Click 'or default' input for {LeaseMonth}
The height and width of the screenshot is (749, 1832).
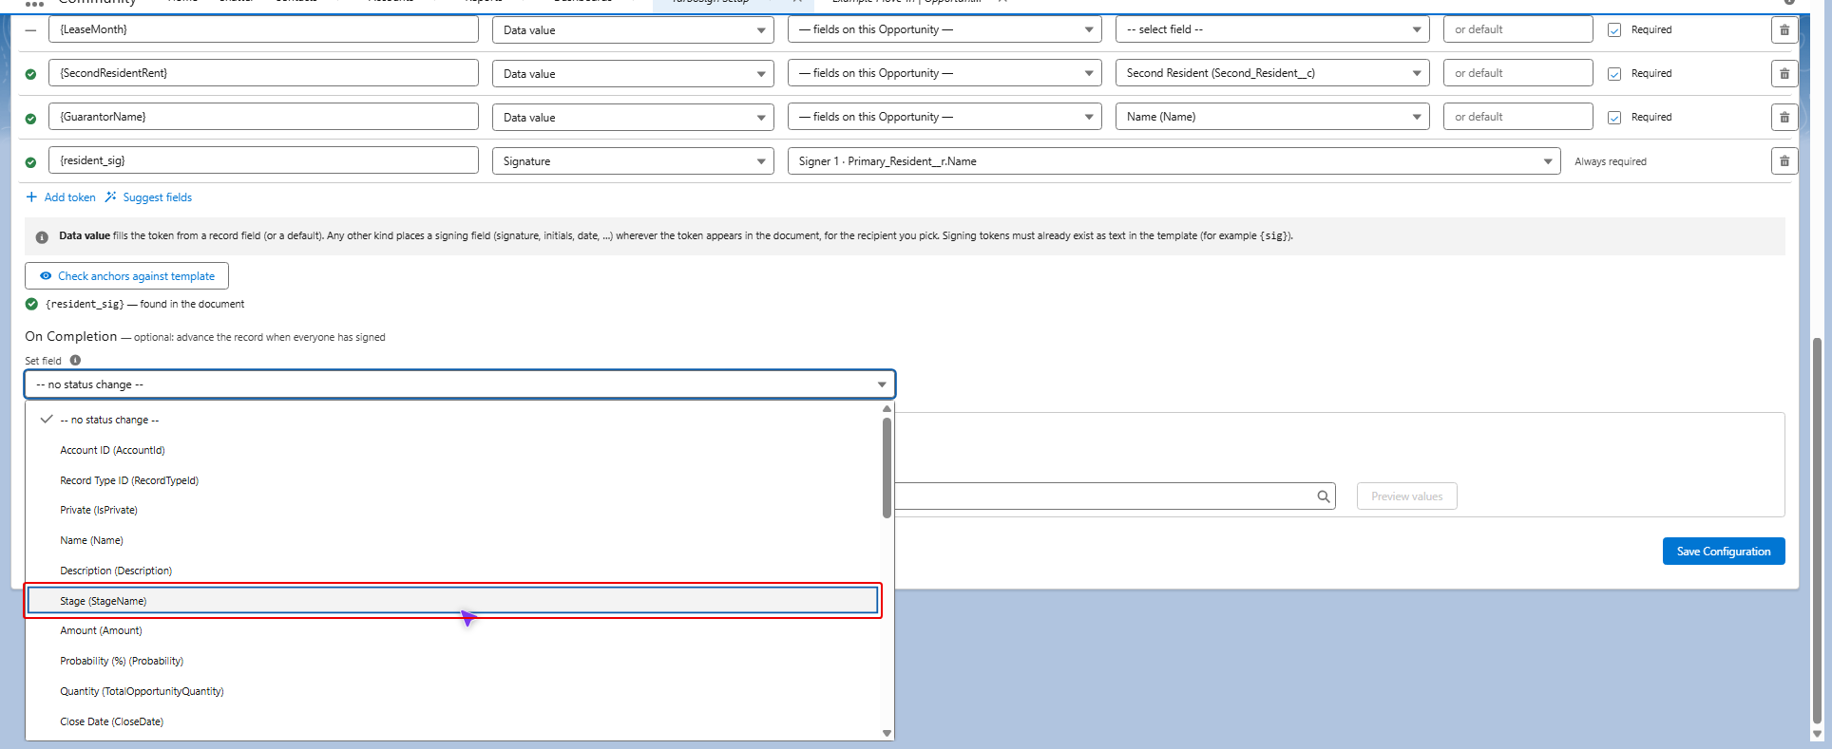1518,29
